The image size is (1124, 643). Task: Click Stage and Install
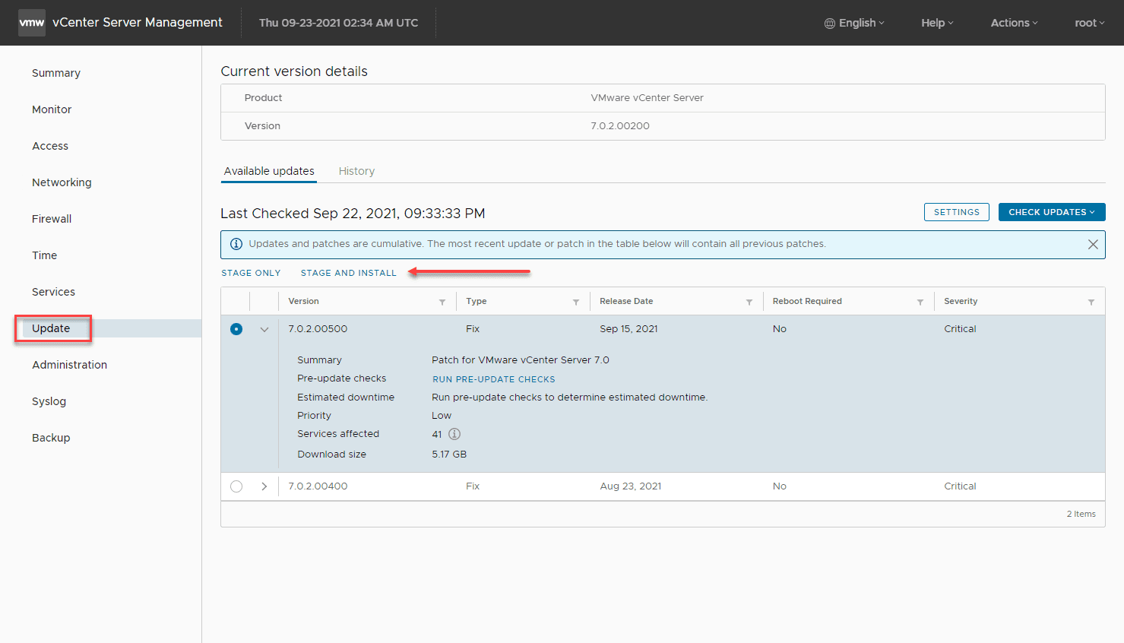(349, 273)
